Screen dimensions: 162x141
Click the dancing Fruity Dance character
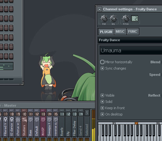point(47,71)
